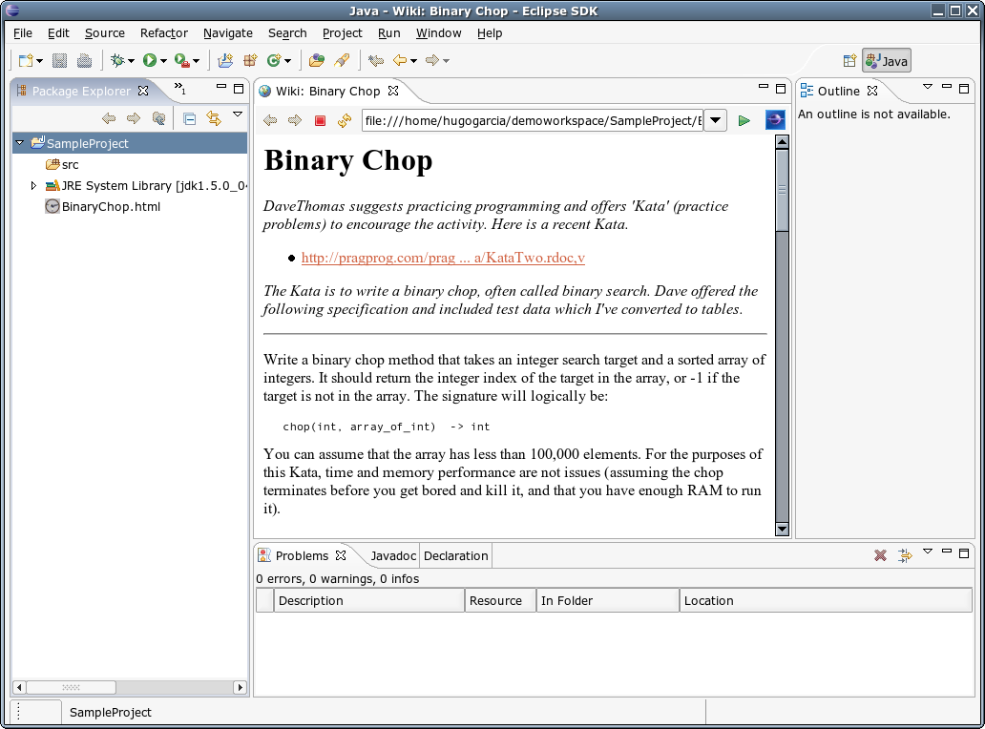The height and width of the screenshot is (729, 985).
Task: Open the Refactor menu
Action: click(x=163, y=32)
